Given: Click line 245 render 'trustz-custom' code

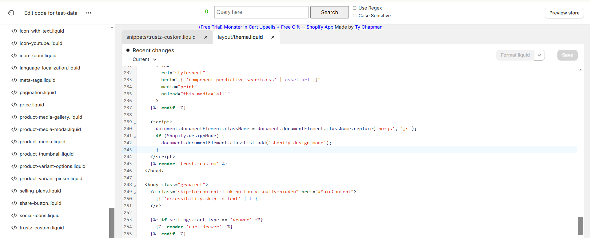Looking at the screenshot, I should [x=189, y=164].
